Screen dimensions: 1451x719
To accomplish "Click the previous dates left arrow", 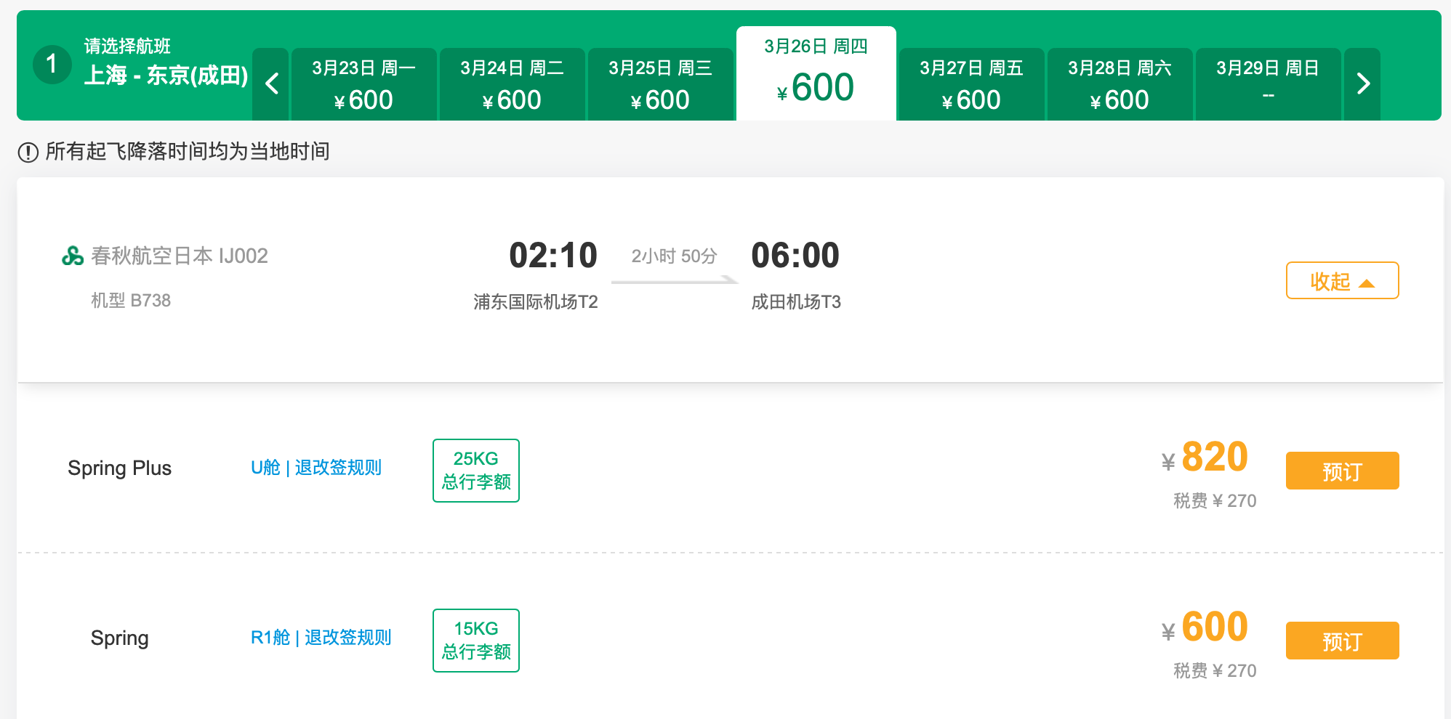I will 272,84.
